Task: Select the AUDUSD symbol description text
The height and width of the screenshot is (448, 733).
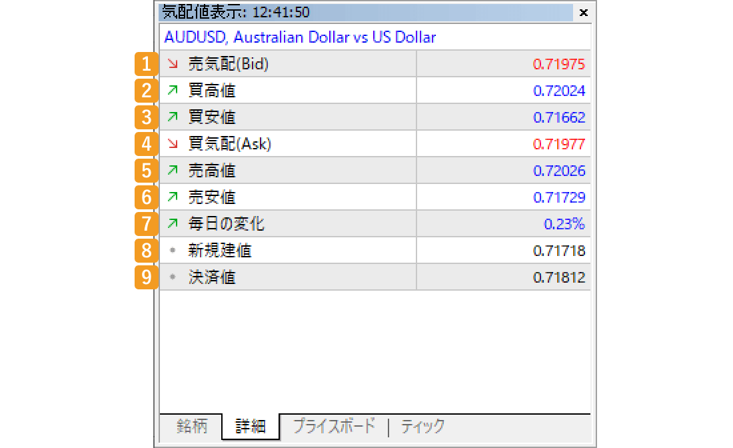Action: coord(300,37)
